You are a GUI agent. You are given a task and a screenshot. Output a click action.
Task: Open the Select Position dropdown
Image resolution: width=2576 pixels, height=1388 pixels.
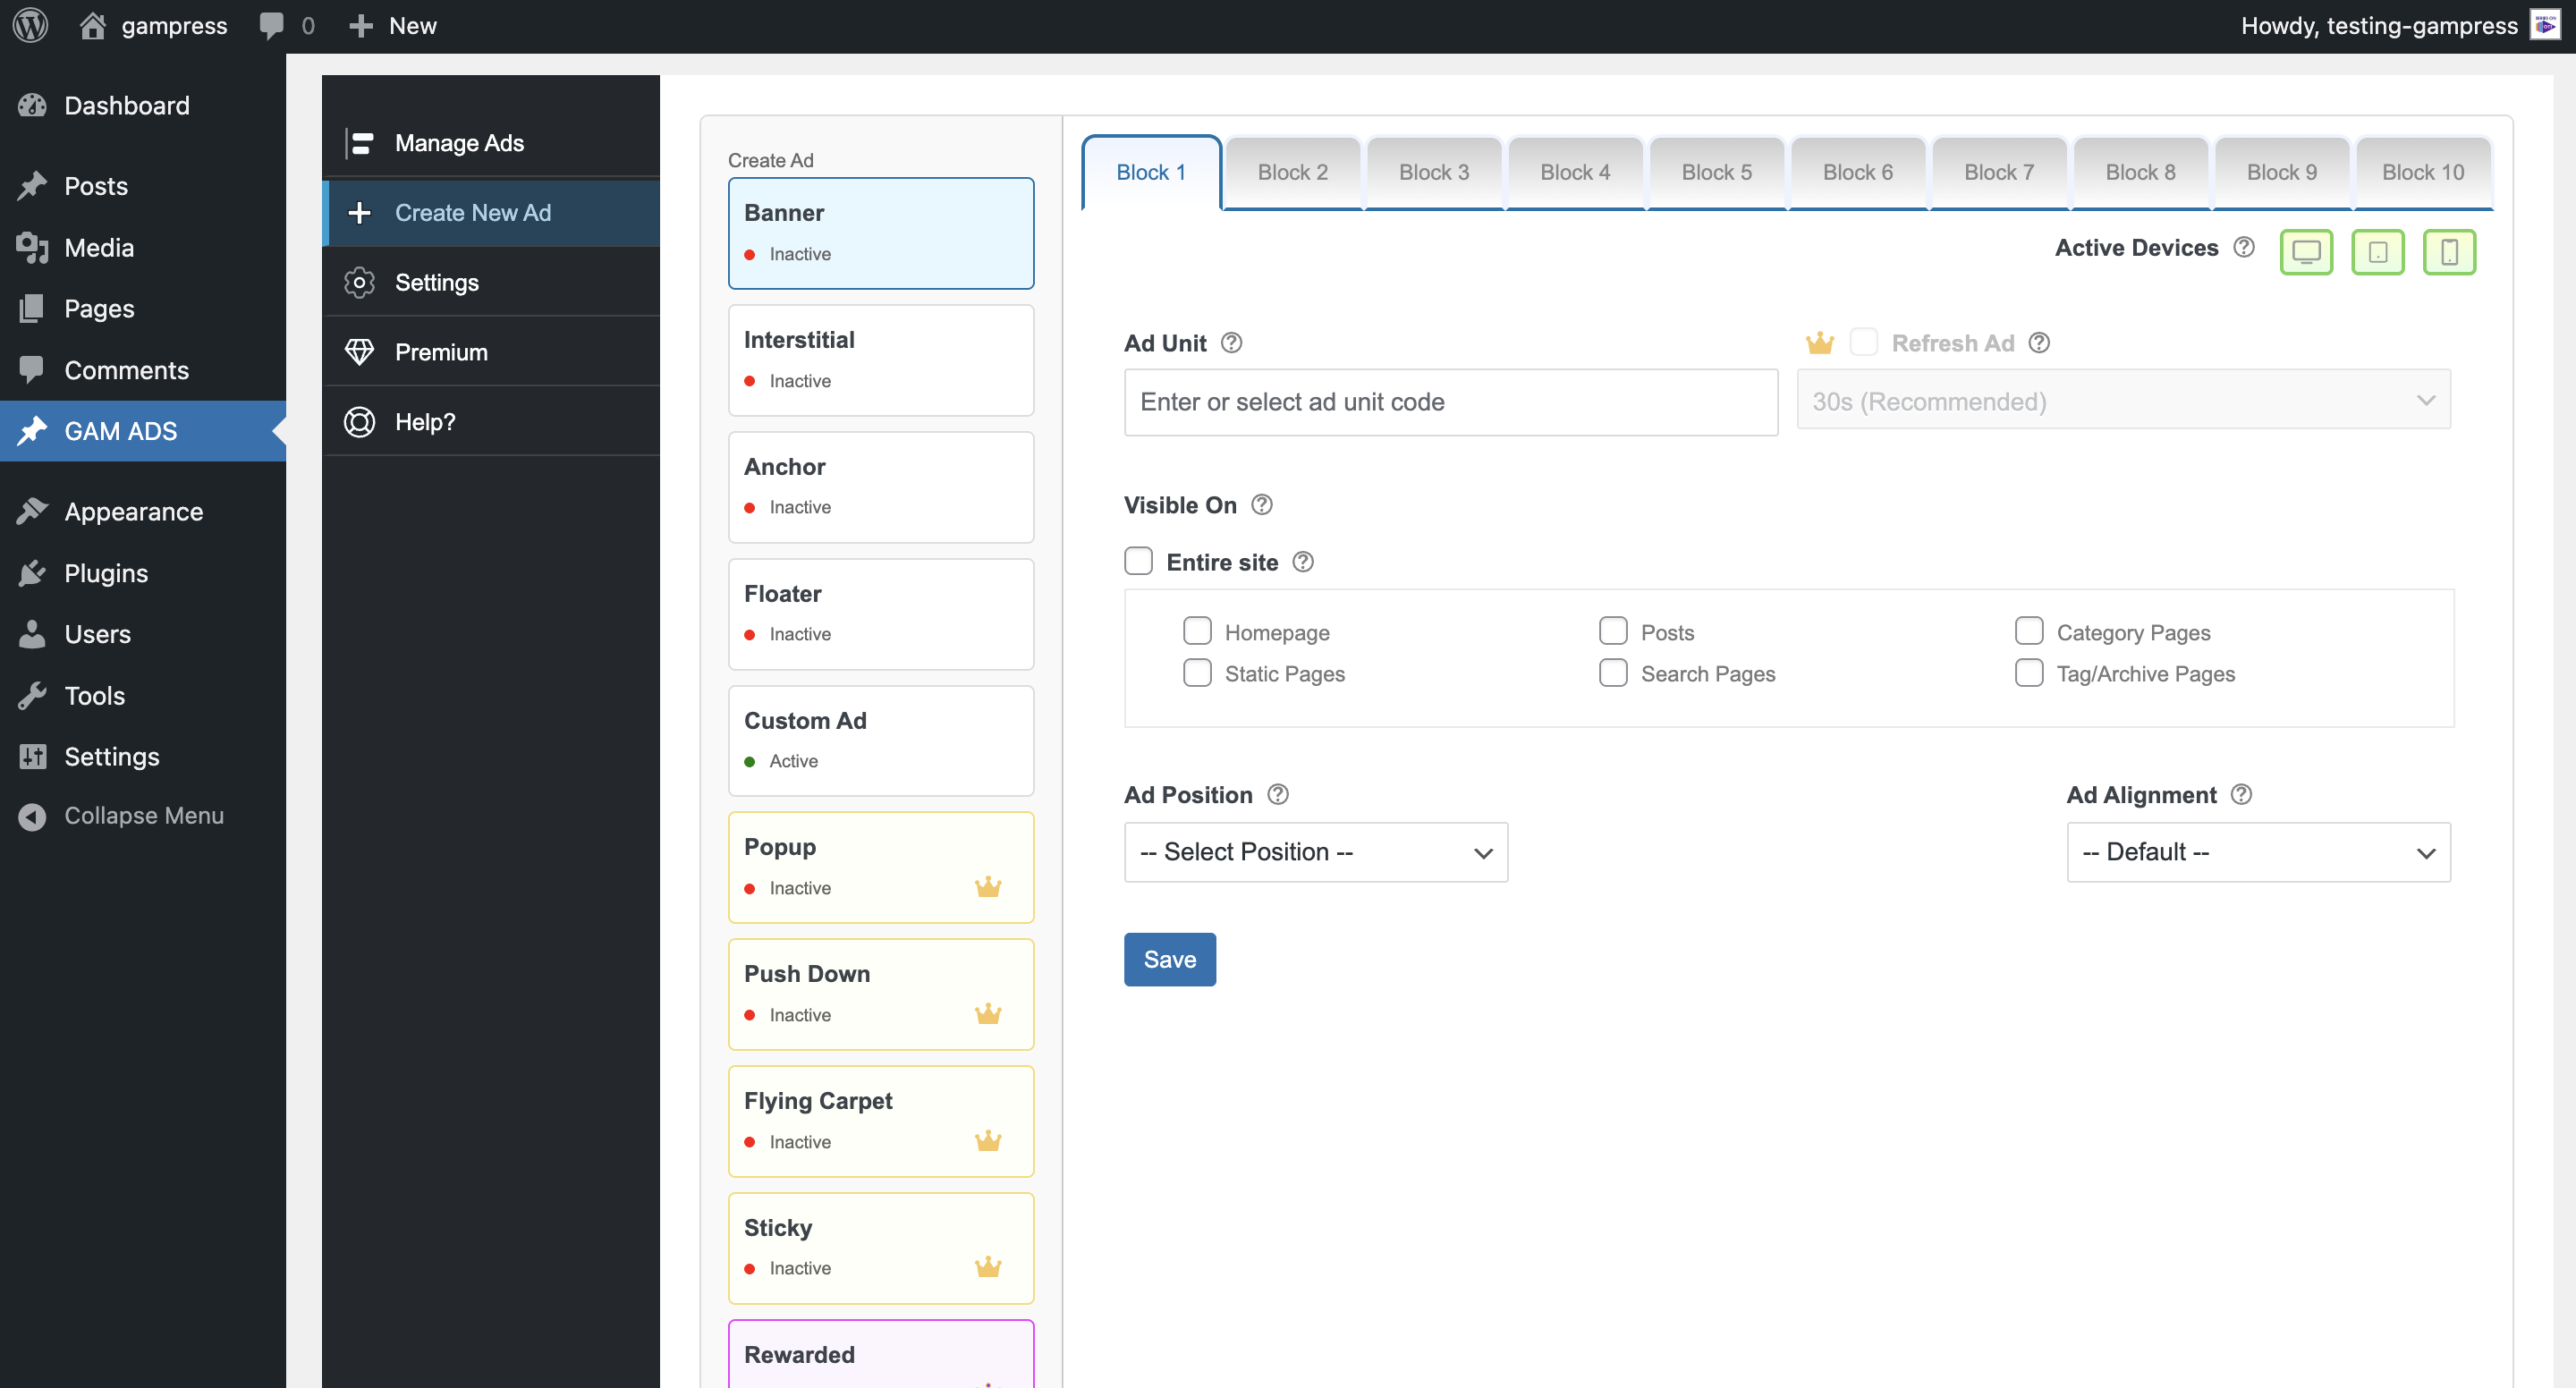click(1315, 852)
